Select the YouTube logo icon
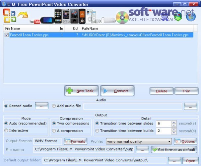The height and width of the screenshot is (166, 201). pyautogui.click(x=35, y=22)
